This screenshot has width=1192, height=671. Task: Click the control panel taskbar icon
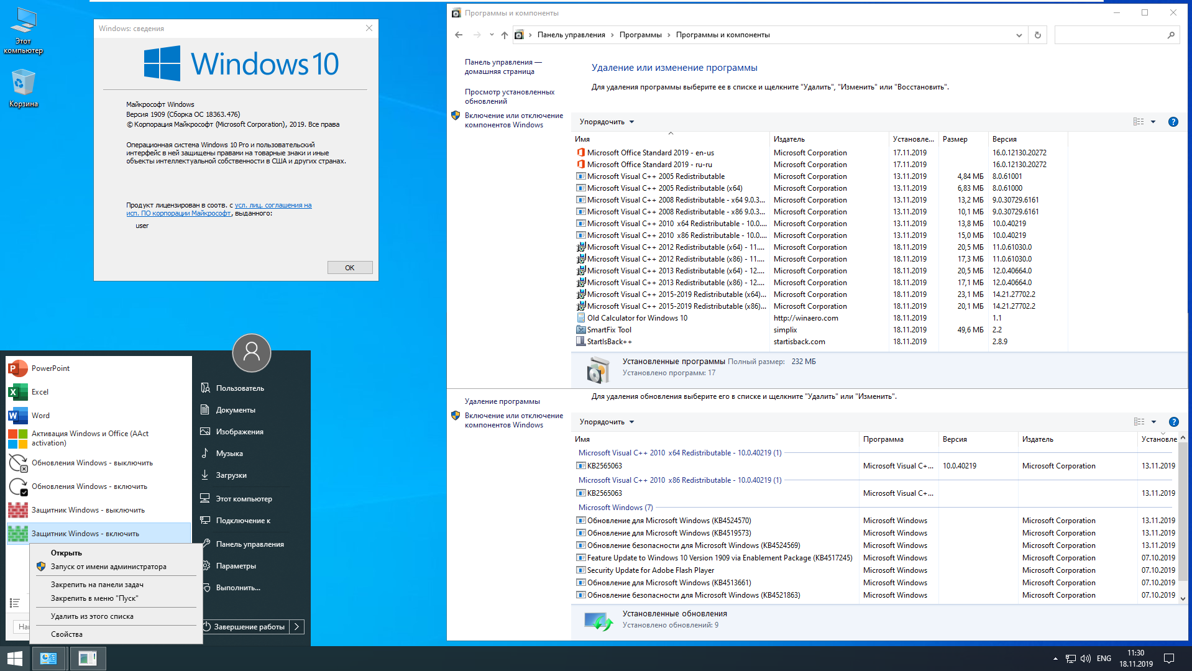pyautogui.click(x=48, y=659)
